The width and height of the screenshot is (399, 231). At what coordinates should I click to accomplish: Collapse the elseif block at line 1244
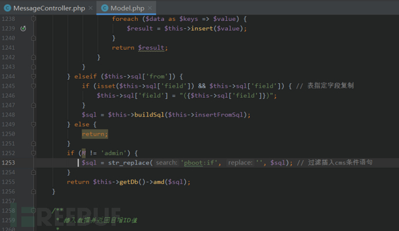[34, 76]
